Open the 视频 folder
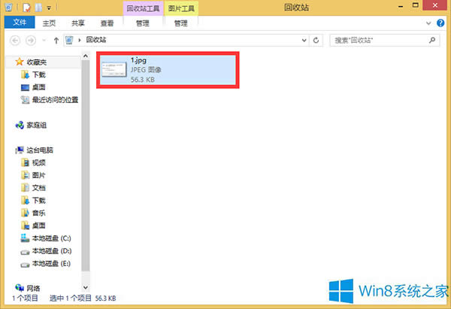The height and width of the screenshot is (309, 451). 38,162
